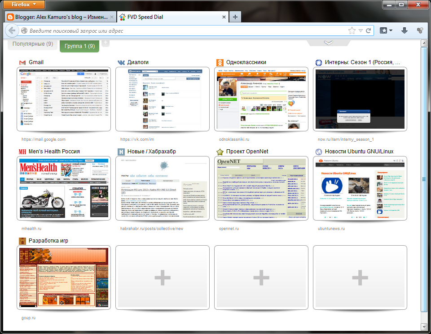The image size is (431, 334).
Task: Click the Проект OpenNet title
Action: point(247,152)
